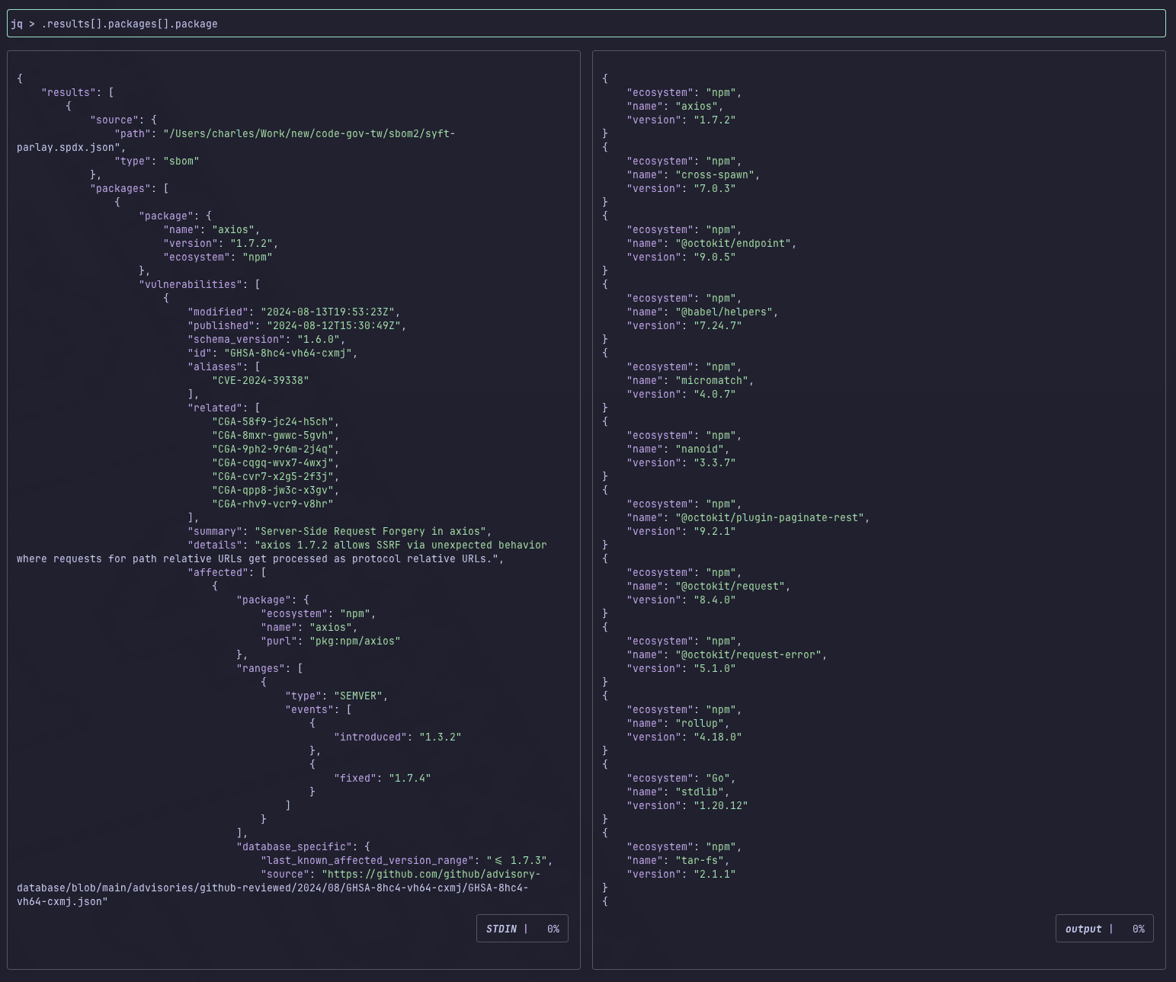Click the path value "/Users/charles/Work/new/code-gov-tw/sbom2/syft-"
The width and height of the screenshot is (1176, 982).
(309, 133)
